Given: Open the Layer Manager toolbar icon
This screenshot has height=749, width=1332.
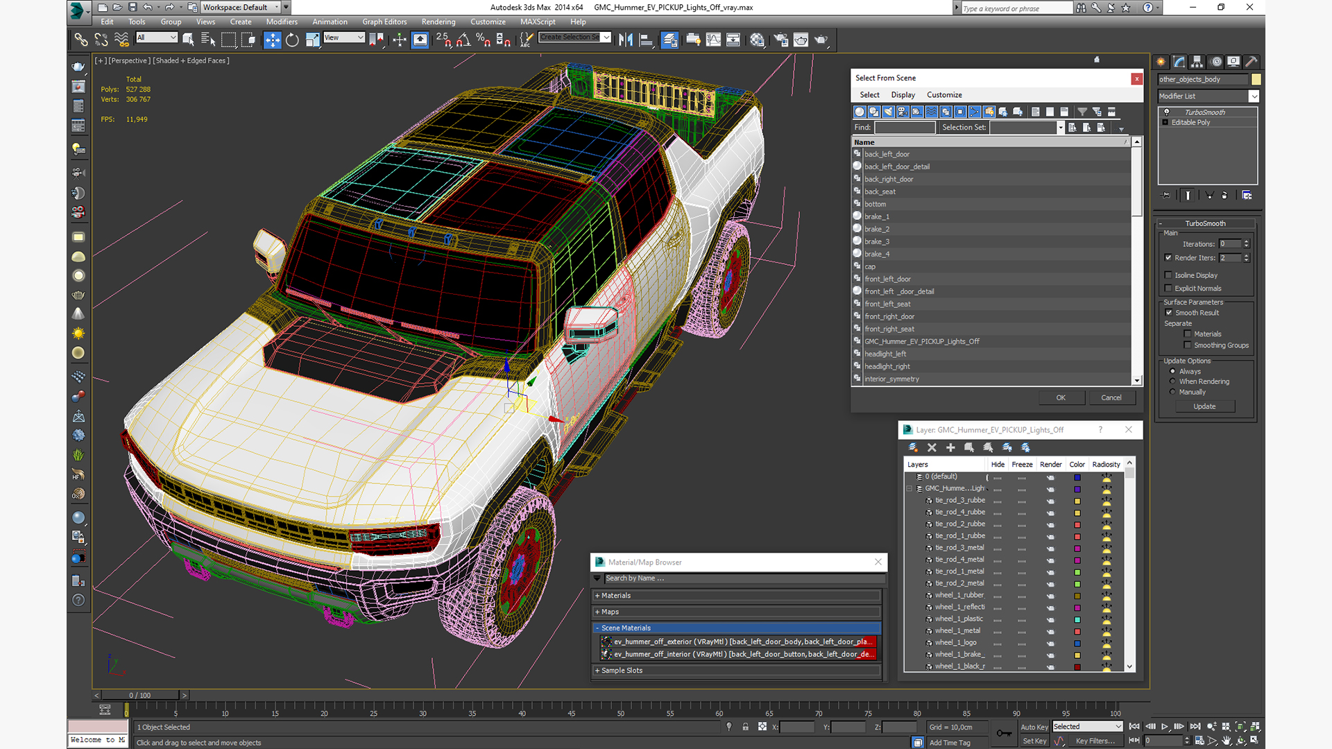Looking at the screenshot, I should [669, 40].
